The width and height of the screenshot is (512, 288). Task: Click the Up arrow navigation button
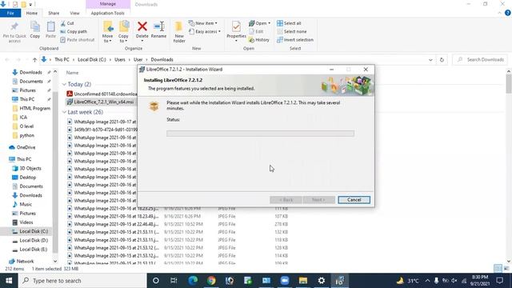(x=34, y=60)
